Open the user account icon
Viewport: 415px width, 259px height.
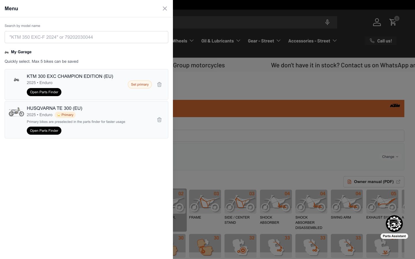377,22
